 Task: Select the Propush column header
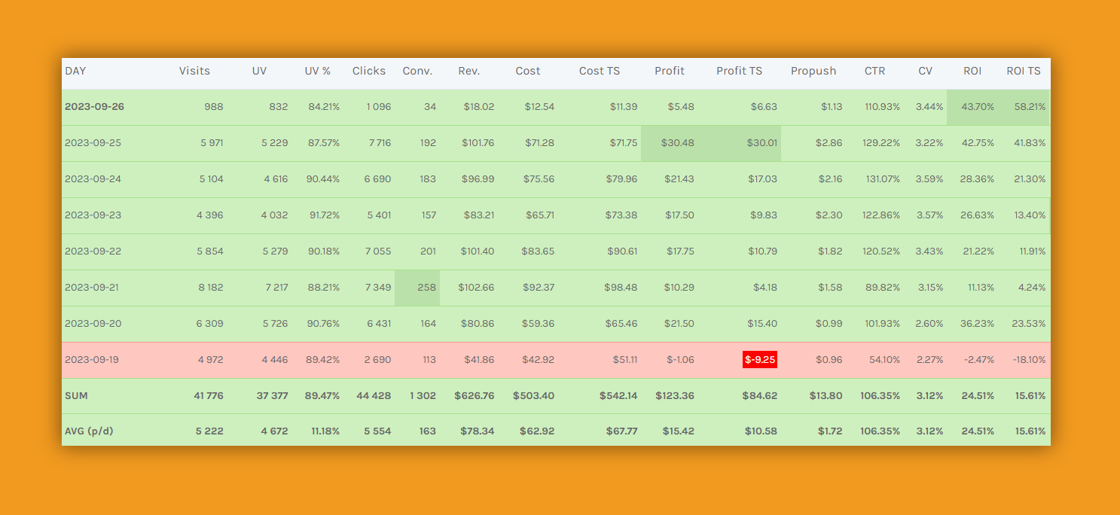[813, 71]
